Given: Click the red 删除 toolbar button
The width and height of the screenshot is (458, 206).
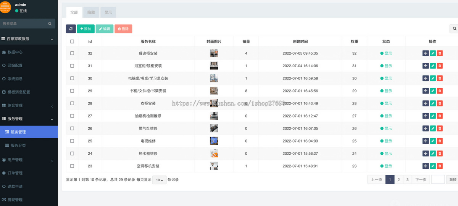Looking at the screenshot, I should pos(123,29).
